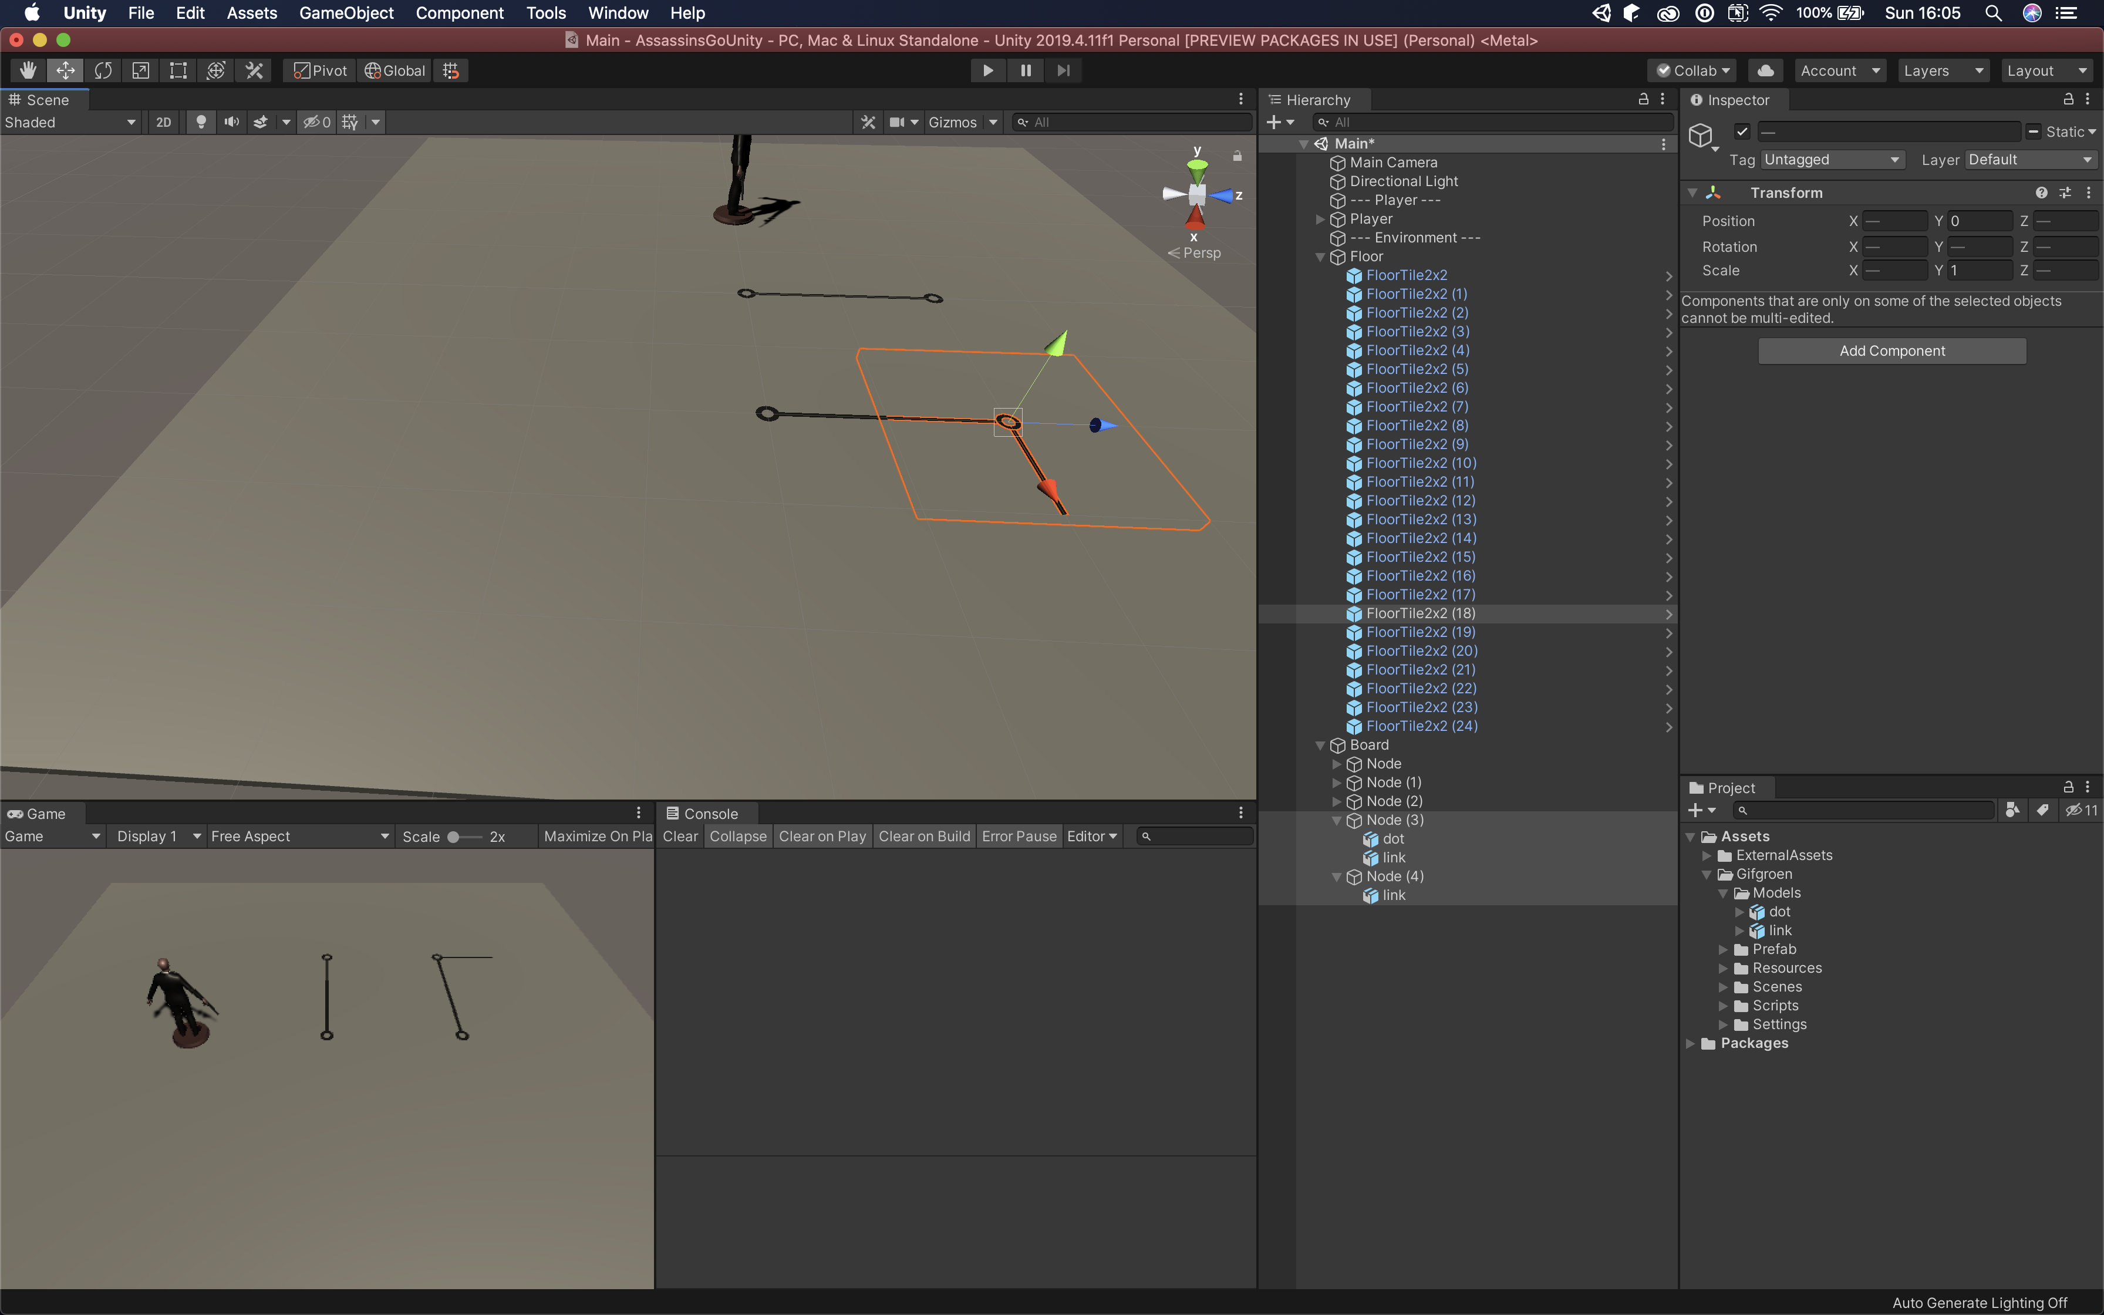Open the Layers dropdown

click(x=1941, y=70)
